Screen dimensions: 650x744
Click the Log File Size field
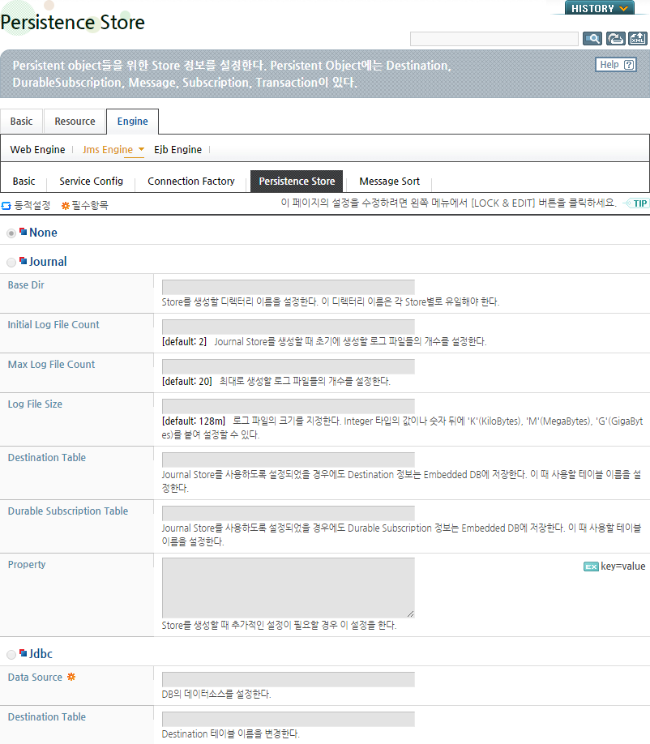point(288,406)
